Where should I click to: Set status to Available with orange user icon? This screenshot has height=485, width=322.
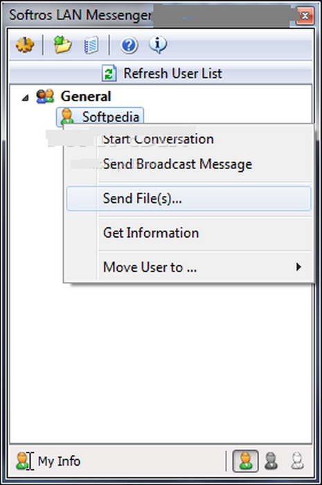click(x=245, y=461)
